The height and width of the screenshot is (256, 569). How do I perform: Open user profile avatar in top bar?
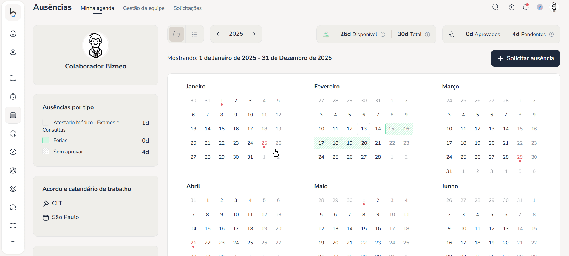[x=554, y=7]
